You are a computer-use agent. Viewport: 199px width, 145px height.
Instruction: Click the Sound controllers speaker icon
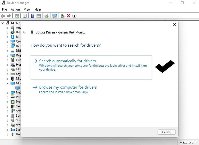click(x=12, y=120)
